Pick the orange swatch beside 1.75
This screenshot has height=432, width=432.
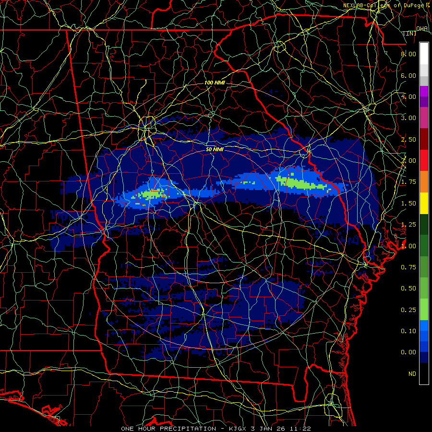(x=424, y=181)
